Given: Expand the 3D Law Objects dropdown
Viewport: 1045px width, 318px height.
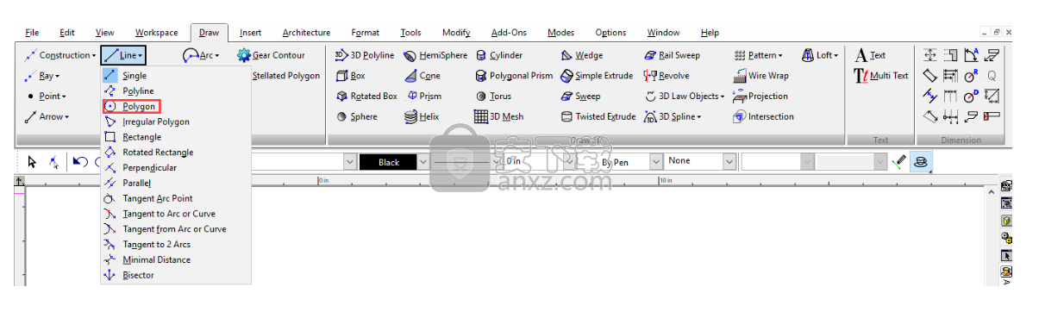Looking at the screenshot, I should pyautogui.click(x=685, y=97).
